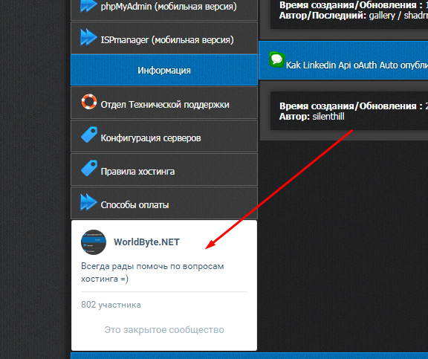This screenshot has width=428, height=359.
Task: Click the 802 участника members count
Action: click(111, 305)
